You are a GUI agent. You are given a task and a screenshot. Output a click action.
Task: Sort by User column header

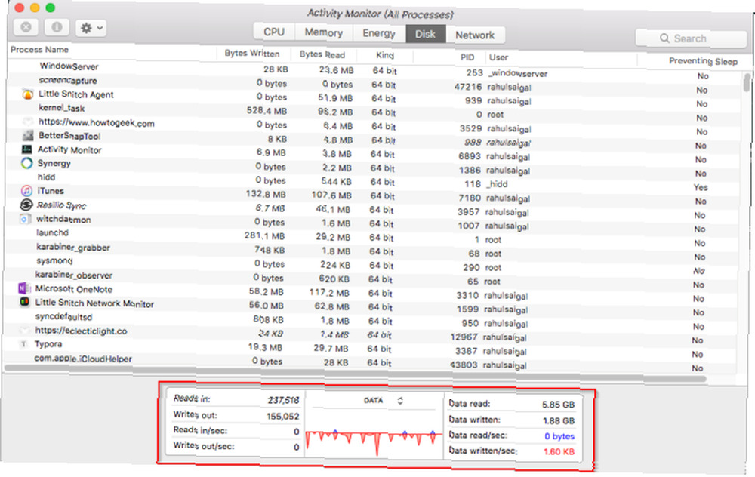point(498,57)
